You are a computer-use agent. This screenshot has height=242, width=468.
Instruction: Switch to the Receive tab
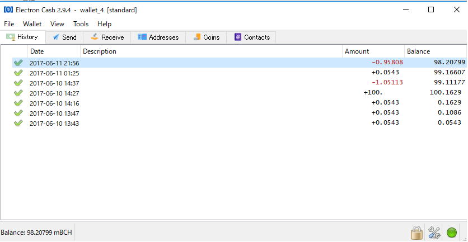(x=107, y=37)
